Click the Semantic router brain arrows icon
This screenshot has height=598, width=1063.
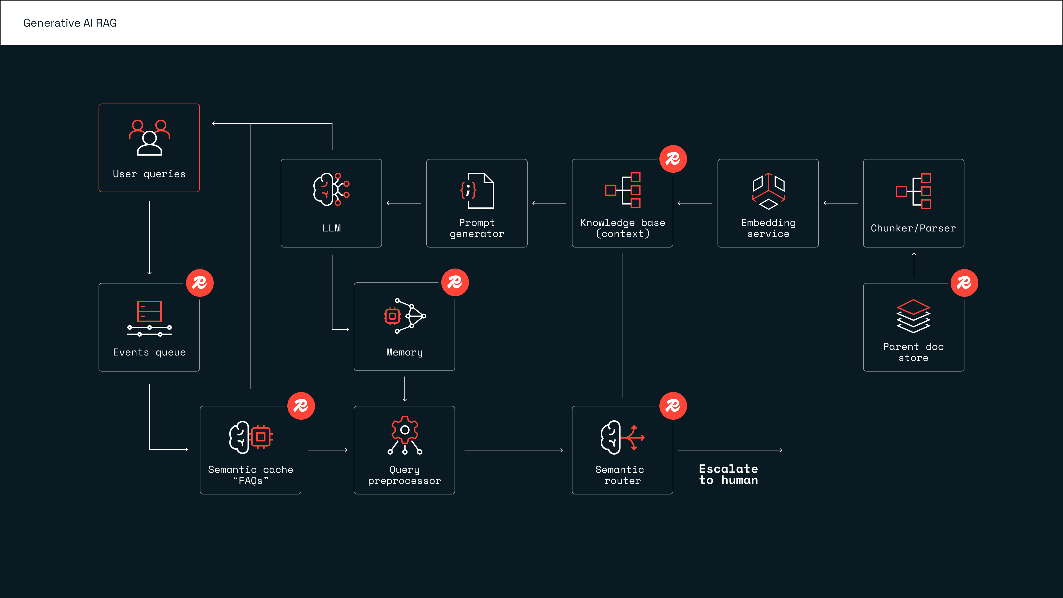(x=622, y=437)
